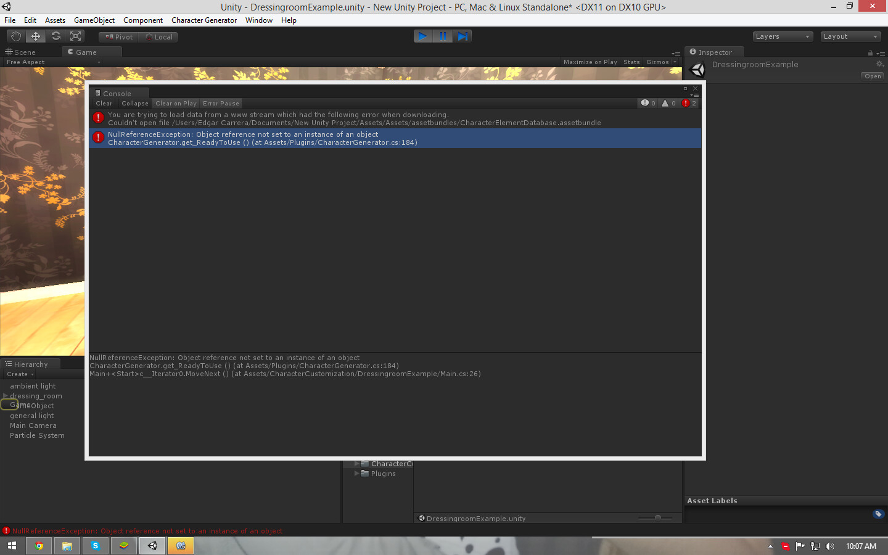Click the Main.cs:26 stack trace line
Screen dimensions: 888x555
[x=285, y=374]
